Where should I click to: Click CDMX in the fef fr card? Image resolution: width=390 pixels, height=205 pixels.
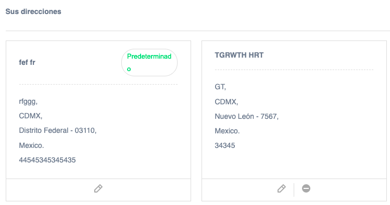pos(31,116)
